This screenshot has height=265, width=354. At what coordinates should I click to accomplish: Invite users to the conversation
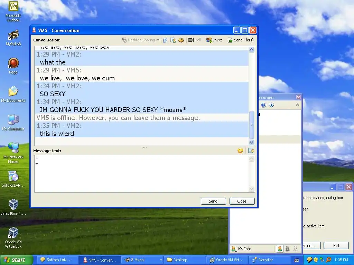(214, 40)
